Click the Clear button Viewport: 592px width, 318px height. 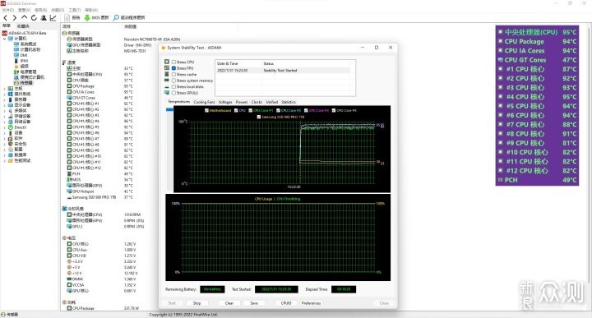(x=229, y=303)
